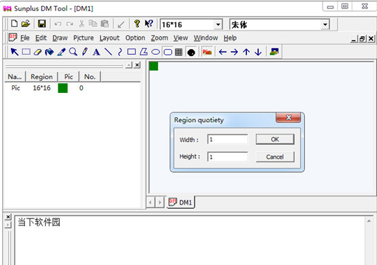Click the green Pic swatch in list

coord(63,88)
